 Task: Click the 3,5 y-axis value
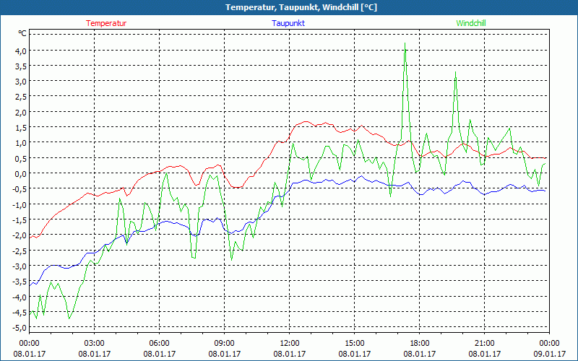(x=21, y=66)
